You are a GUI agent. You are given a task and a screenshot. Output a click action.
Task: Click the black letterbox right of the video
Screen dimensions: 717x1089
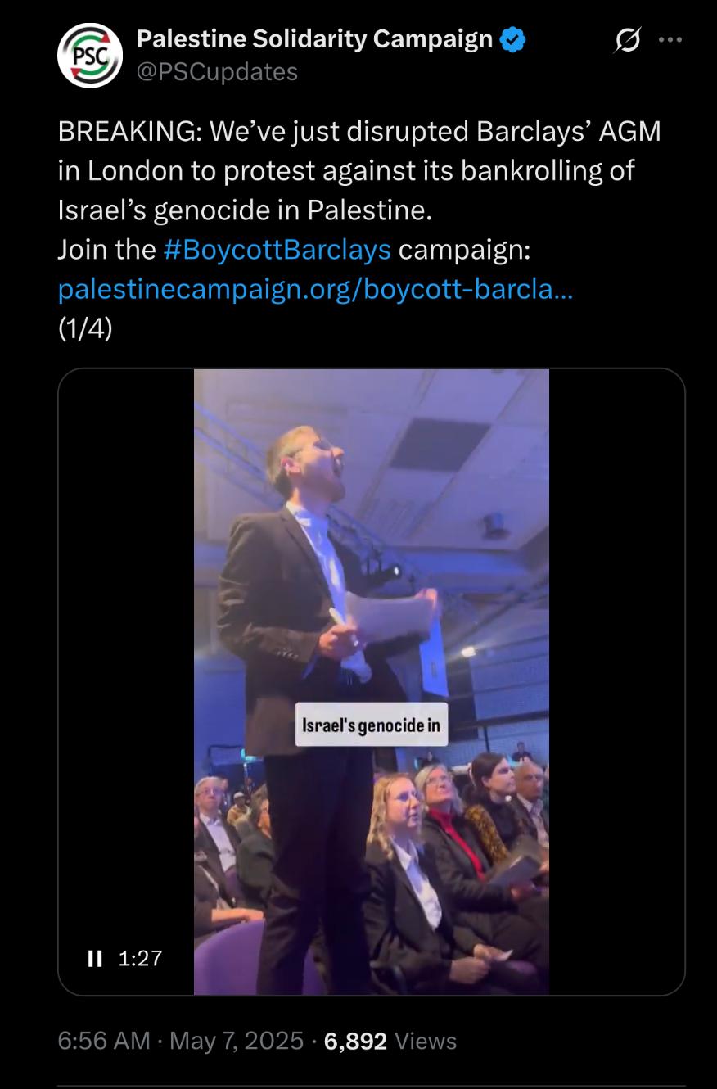point(616,681)
